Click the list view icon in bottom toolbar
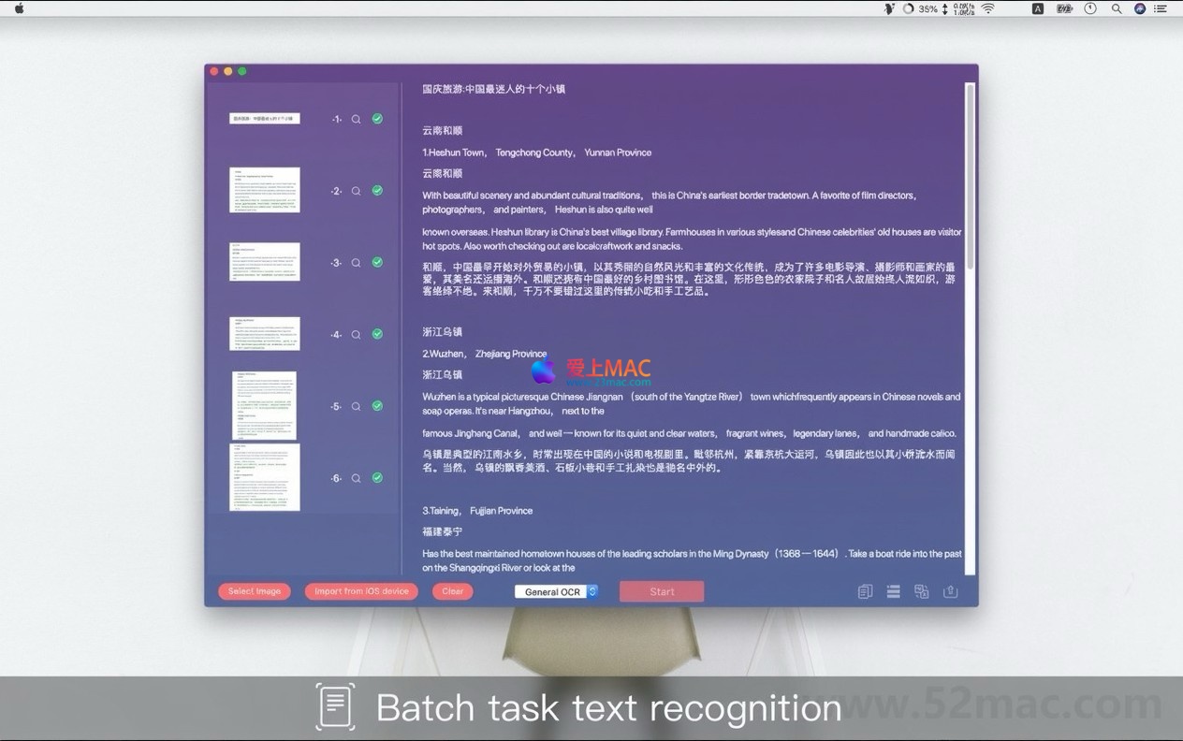 [x=894, y=591]
